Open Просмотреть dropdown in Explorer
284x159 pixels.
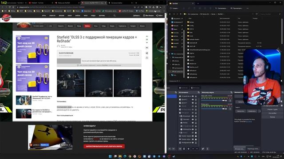click(x=236, y=8)
